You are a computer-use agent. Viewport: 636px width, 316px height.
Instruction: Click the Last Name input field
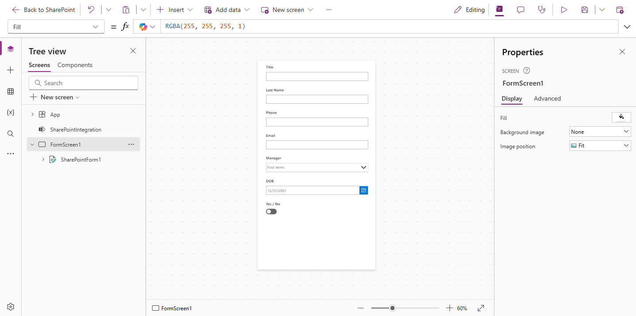[x=317, y=99]
